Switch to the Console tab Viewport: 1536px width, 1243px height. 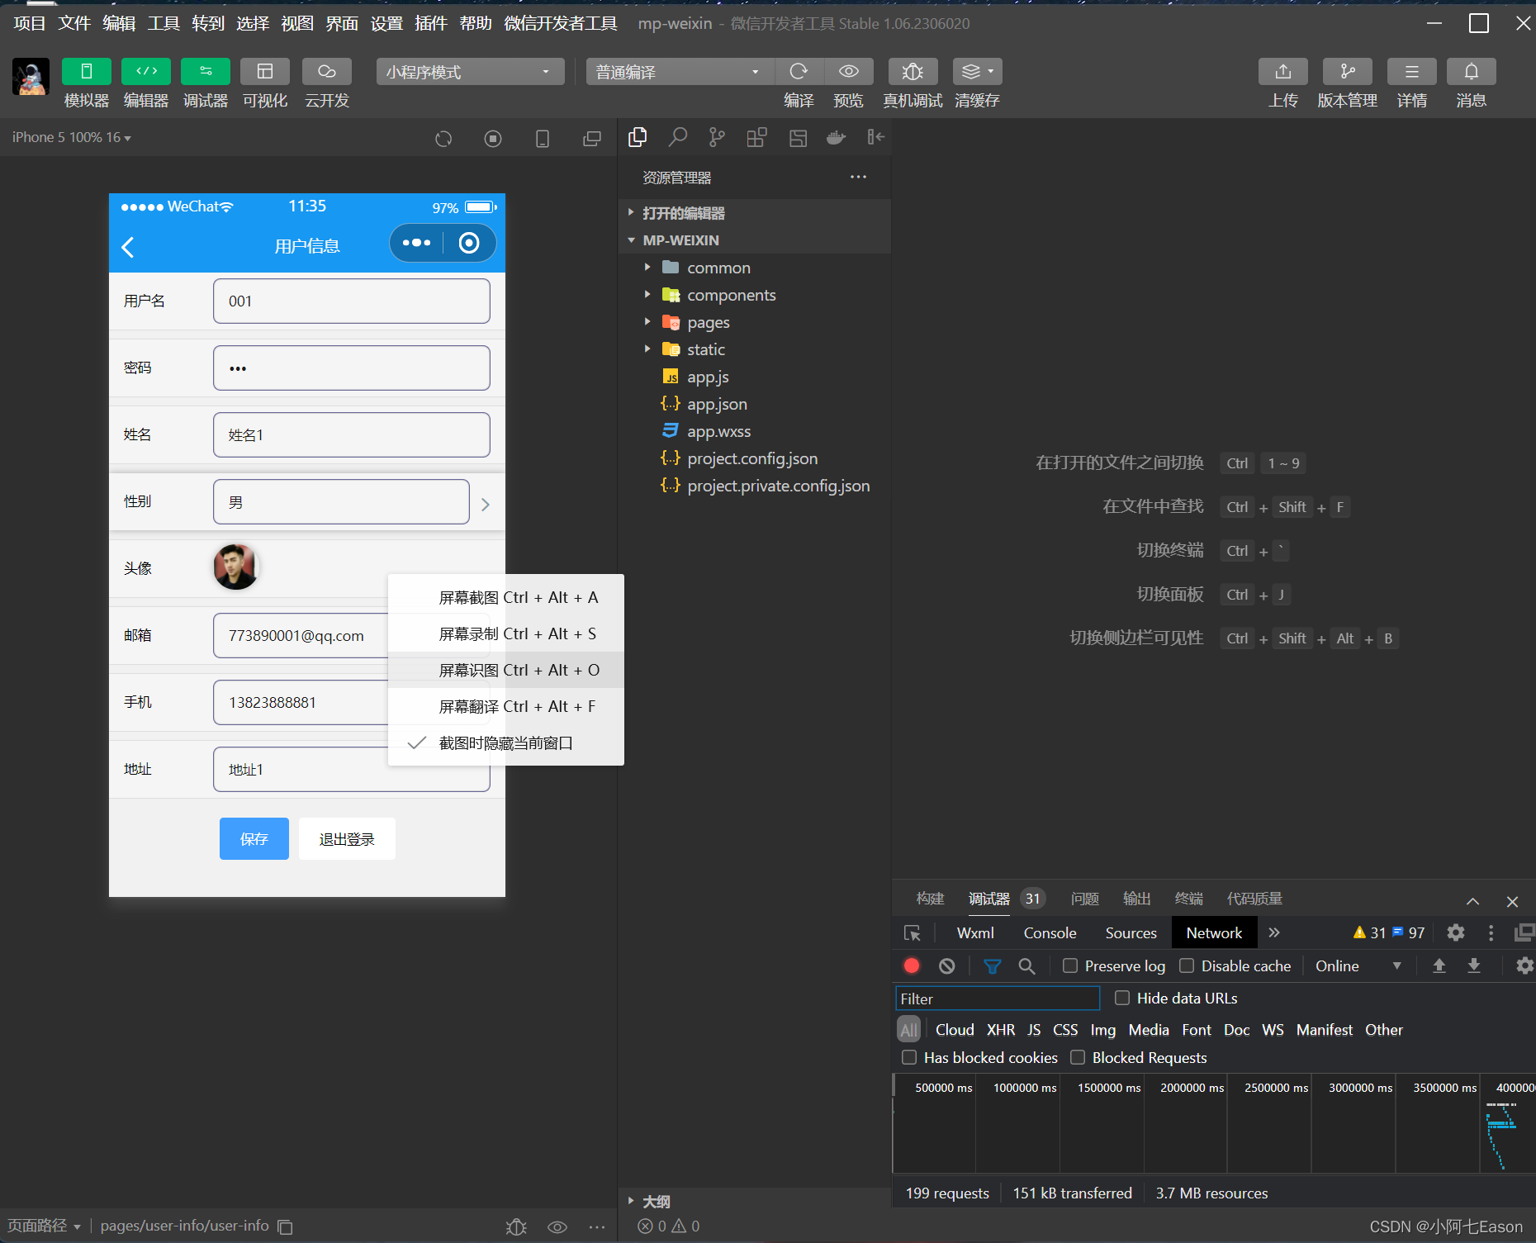point(1050,933)
